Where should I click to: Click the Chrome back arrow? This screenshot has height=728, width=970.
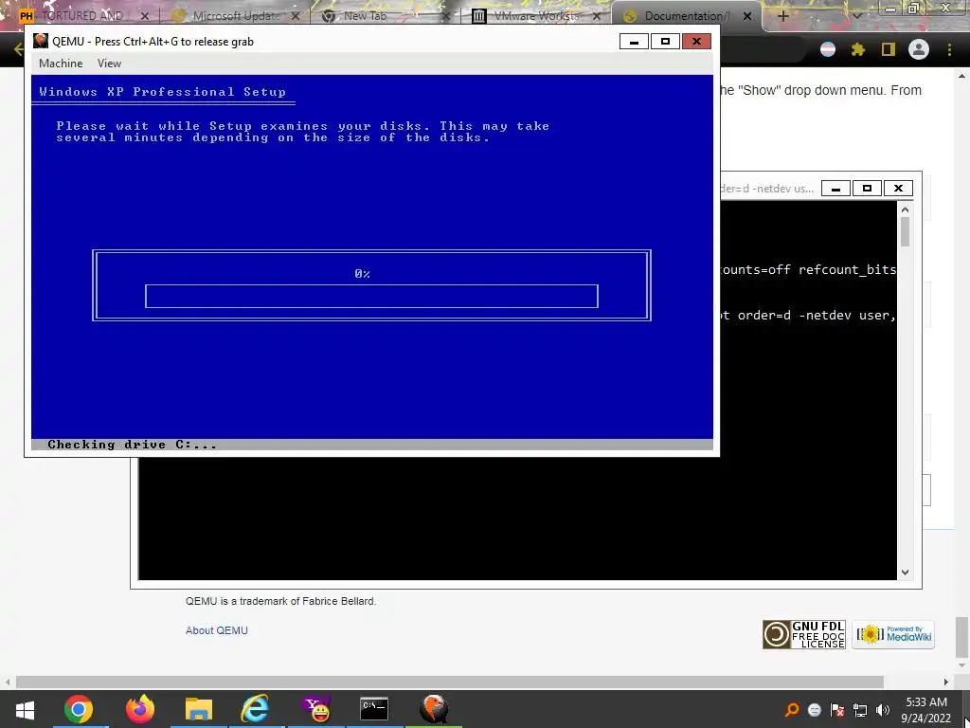pos(19,49)
